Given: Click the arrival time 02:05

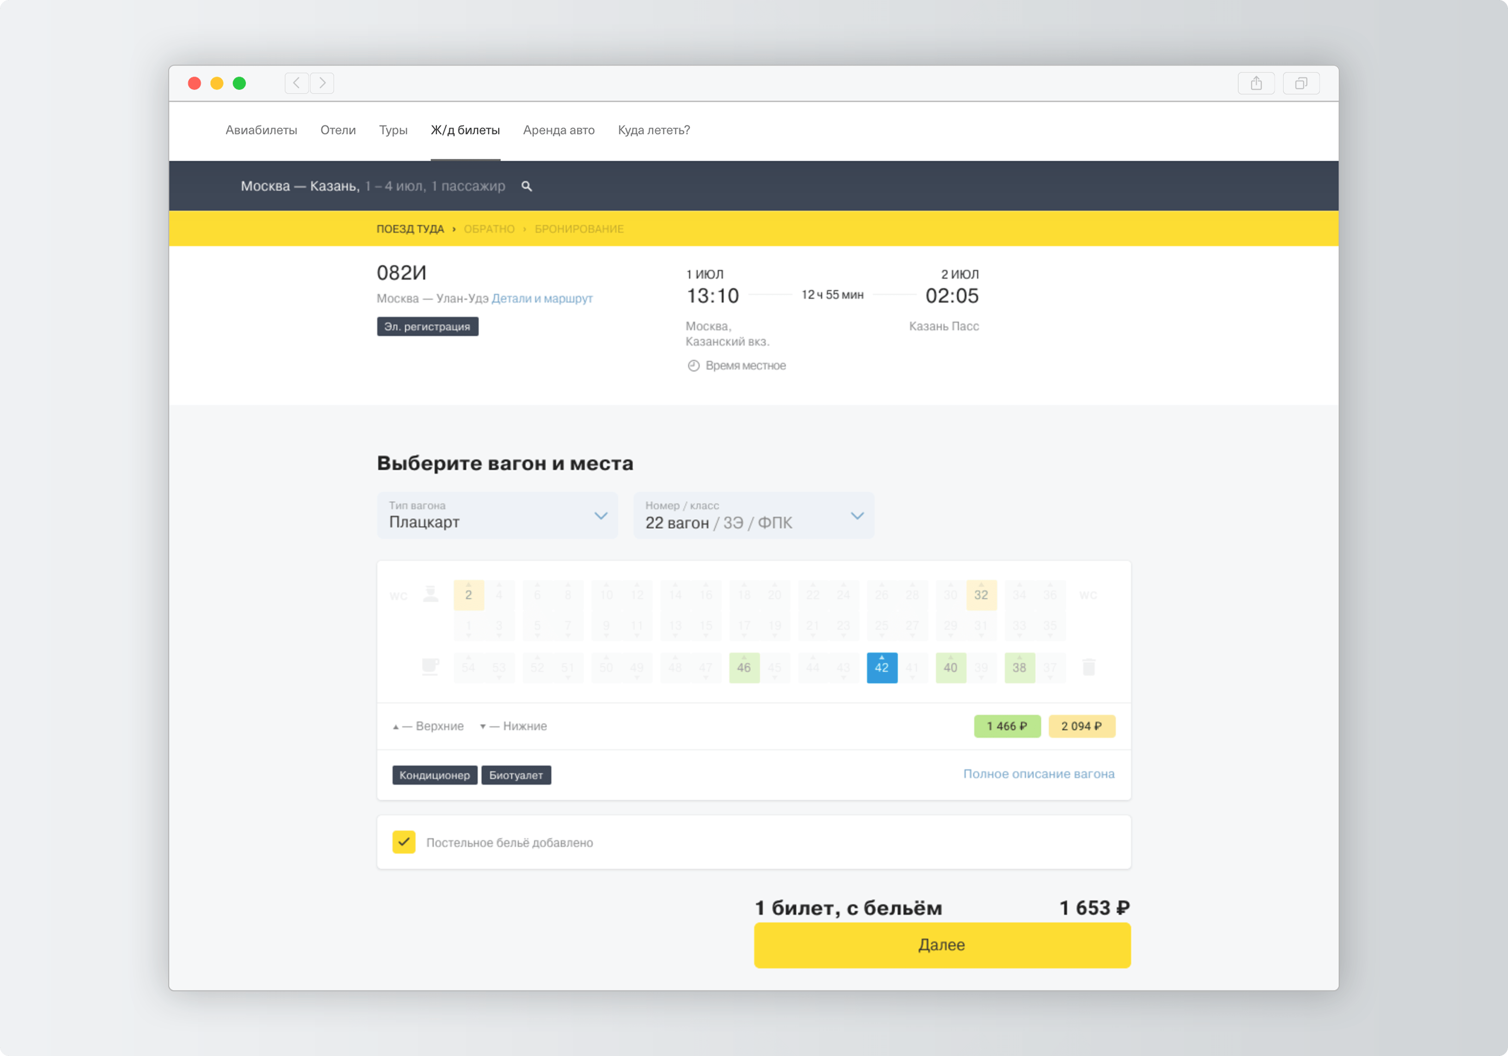Looking at the screenshot, I should (x=952, y=296).
